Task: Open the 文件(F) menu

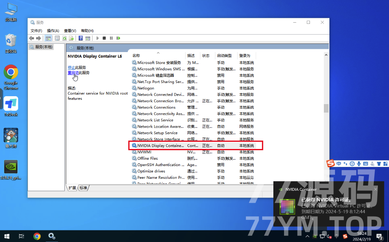Action: (36, 31)
